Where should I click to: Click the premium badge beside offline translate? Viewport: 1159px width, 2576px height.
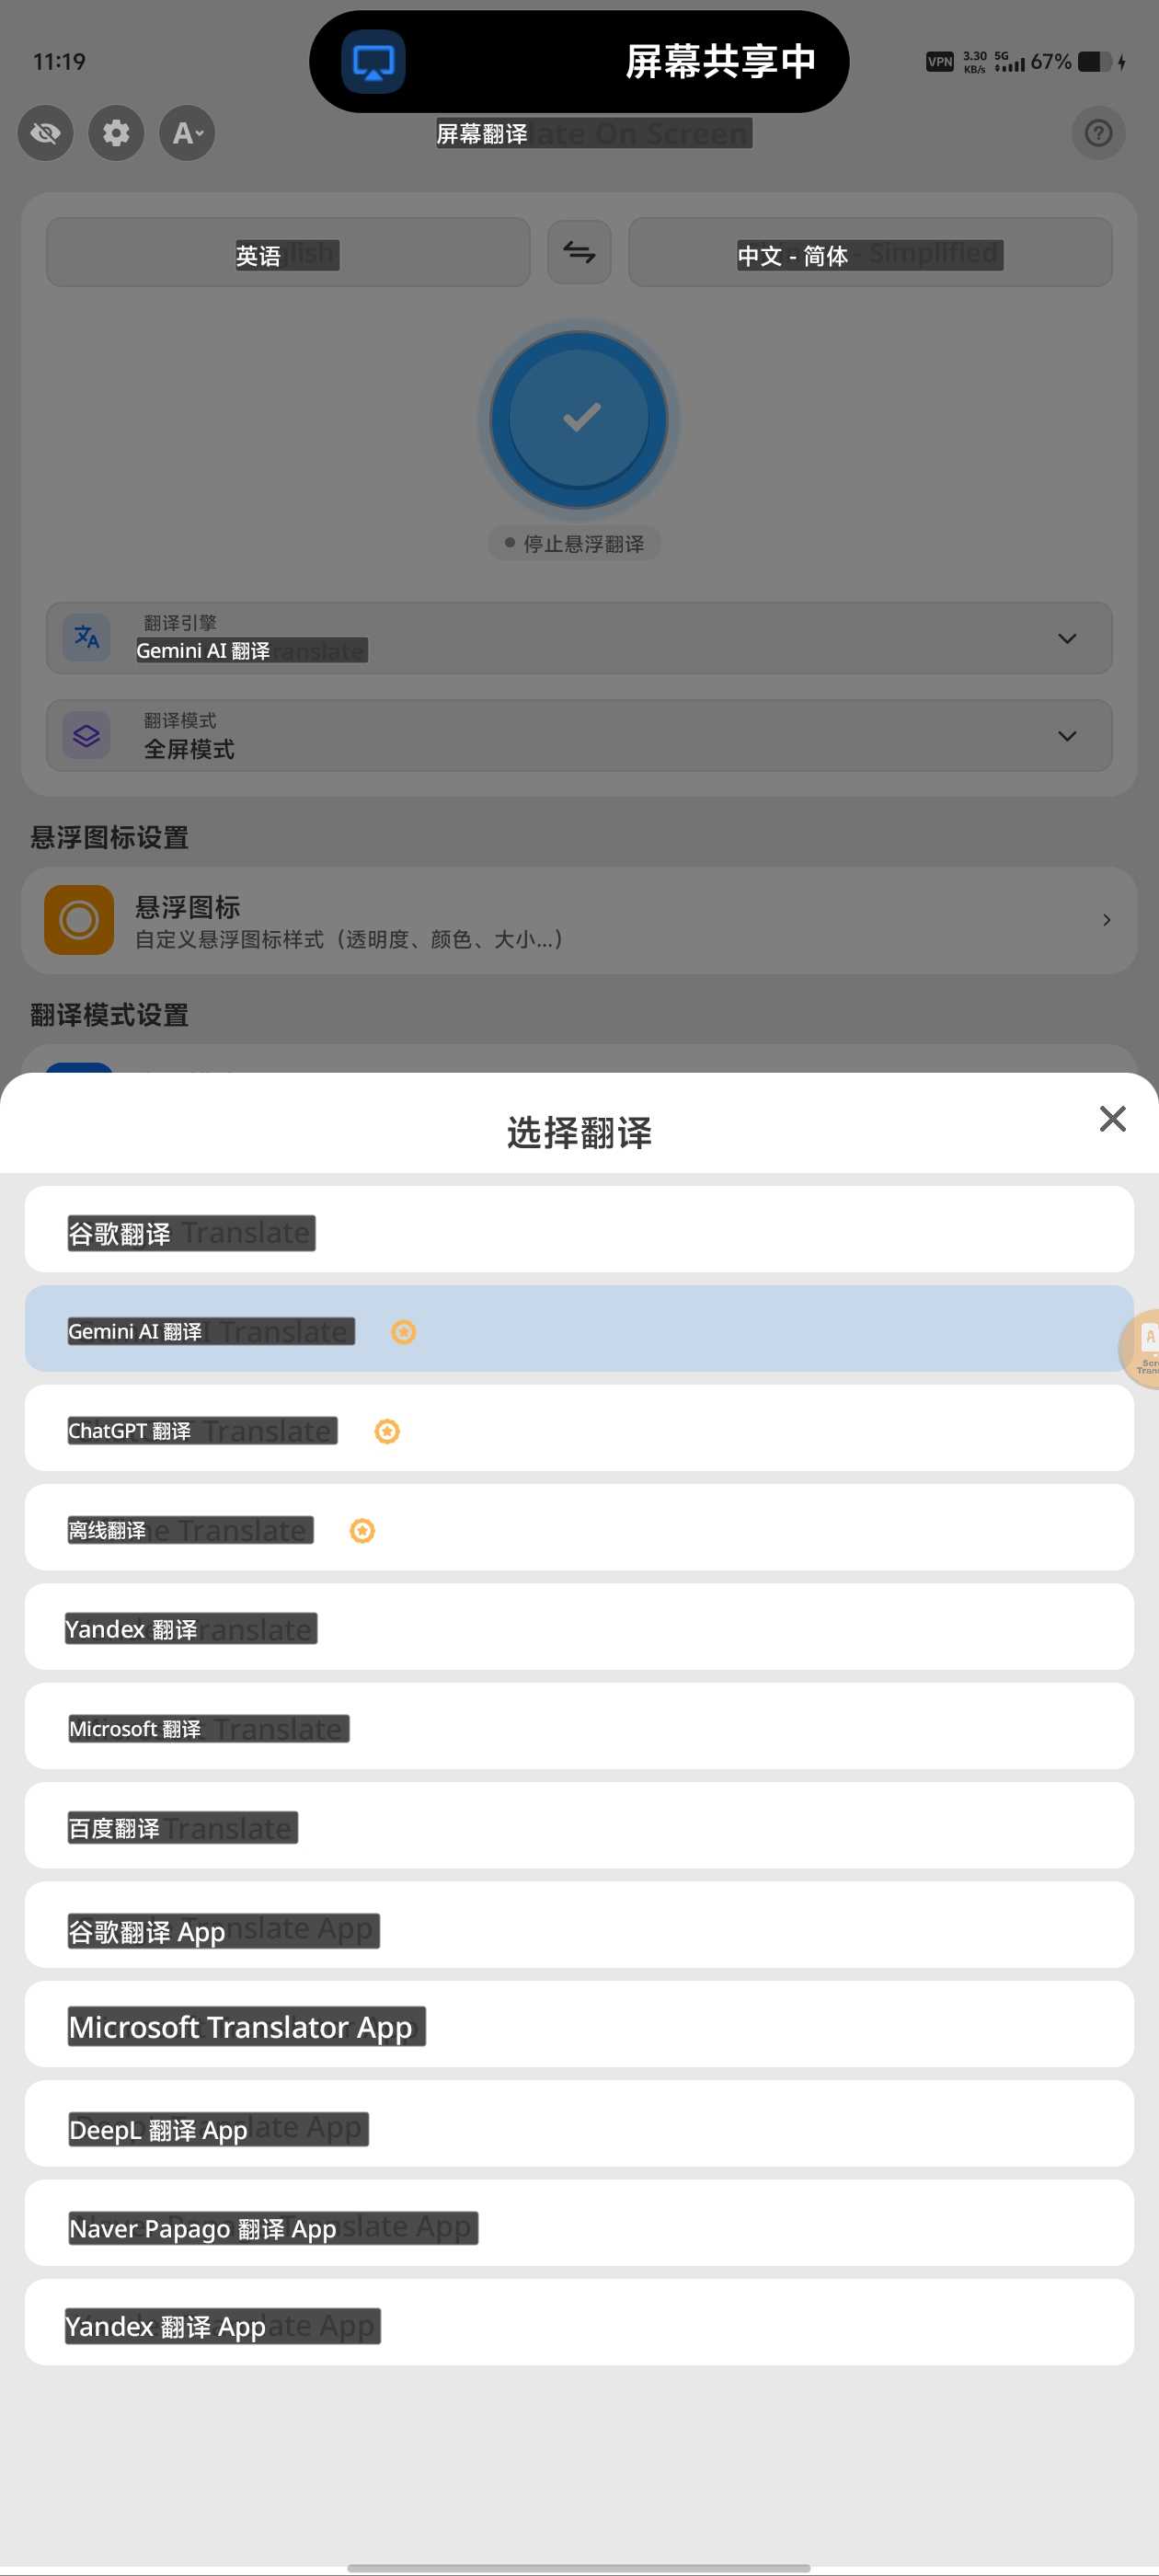[362, 1531]
